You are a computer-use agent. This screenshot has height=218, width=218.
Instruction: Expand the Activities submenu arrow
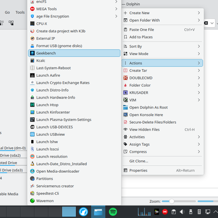click(199, 137)
